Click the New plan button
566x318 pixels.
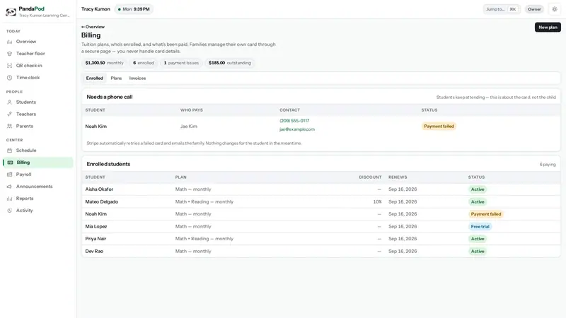coord(548,28)
